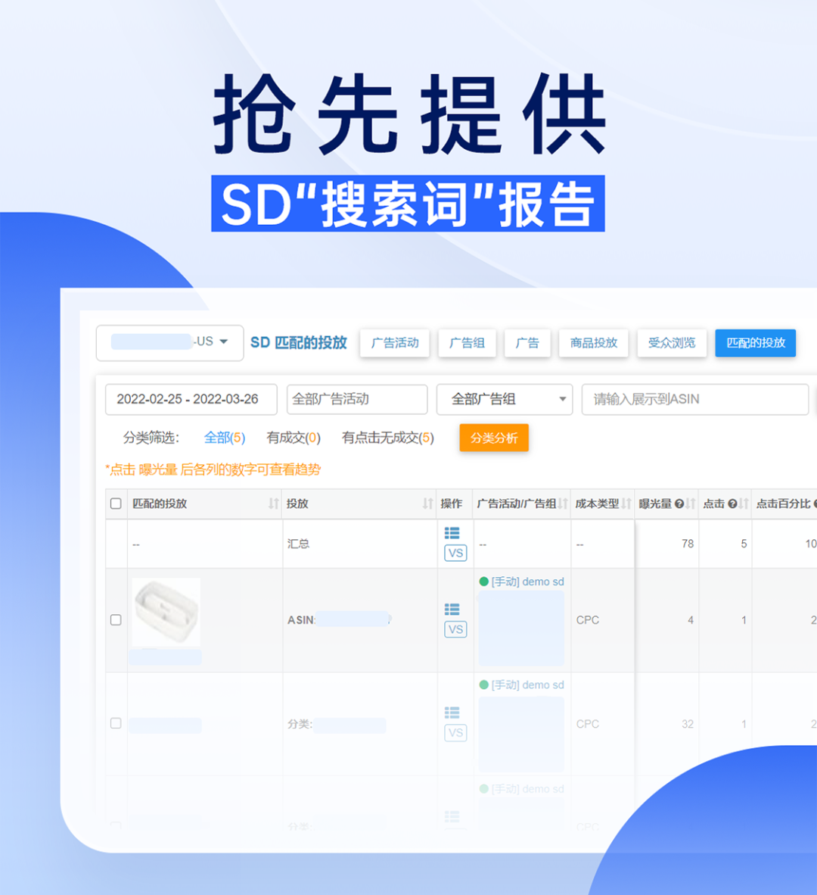This screenshot has width=817, height=895.
Task: Check the checkbox on the 分类 row
Action: [115, 723]
